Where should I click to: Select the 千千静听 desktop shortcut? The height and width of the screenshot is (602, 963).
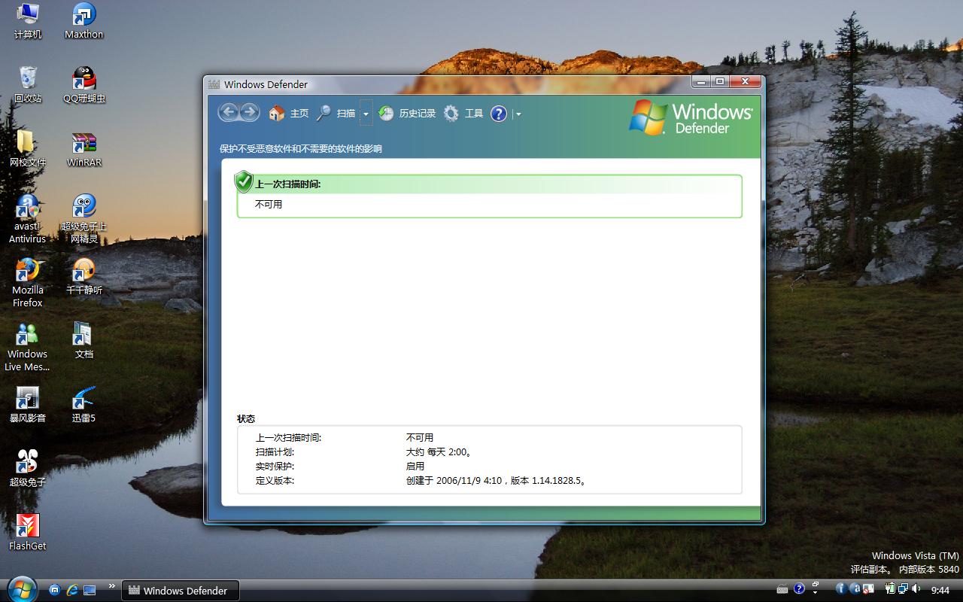click(x=84, y=277)
